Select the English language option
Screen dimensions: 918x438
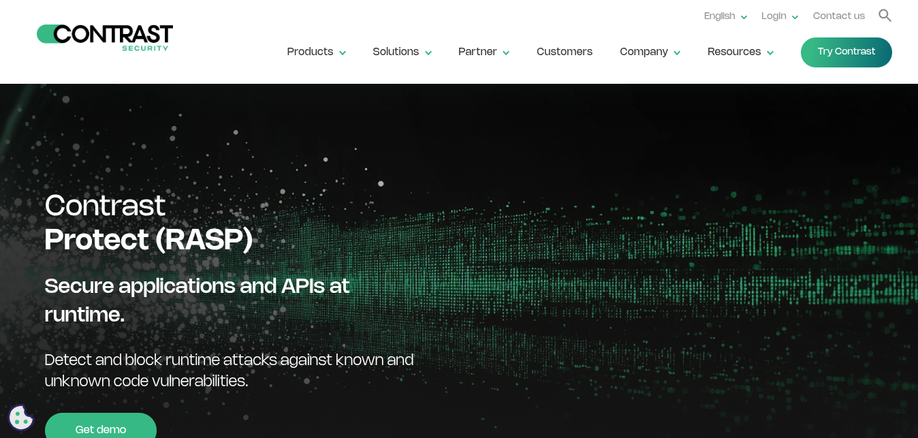720,16
